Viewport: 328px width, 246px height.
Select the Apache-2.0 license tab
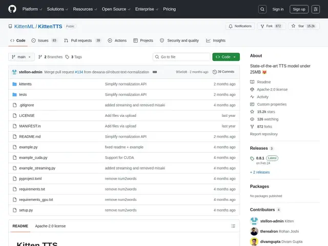pos(50,226)
